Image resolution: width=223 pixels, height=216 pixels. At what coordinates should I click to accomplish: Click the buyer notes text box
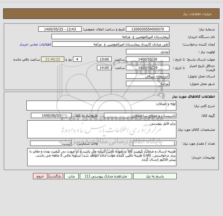102,157
